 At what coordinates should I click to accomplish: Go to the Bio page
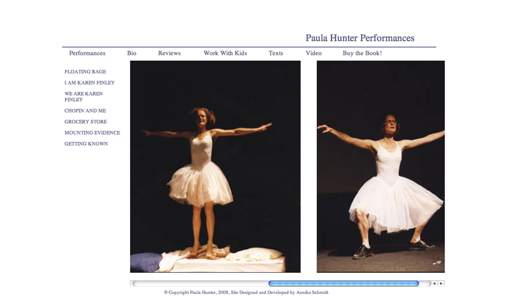coord(132,53)
